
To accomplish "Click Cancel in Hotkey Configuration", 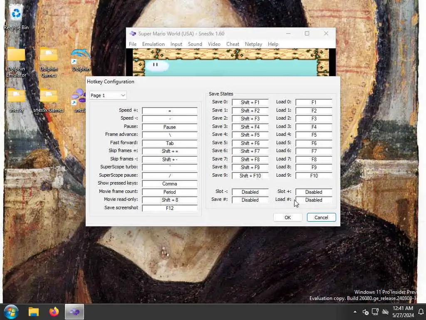I will point(321,217).
